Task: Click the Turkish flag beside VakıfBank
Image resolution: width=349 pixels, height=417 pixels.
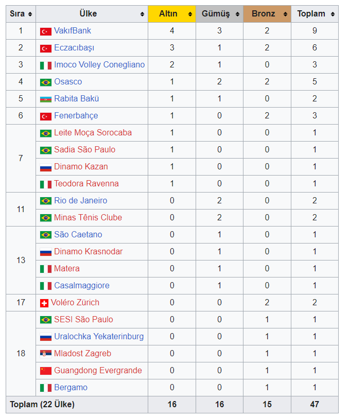Action: point(45,31)
